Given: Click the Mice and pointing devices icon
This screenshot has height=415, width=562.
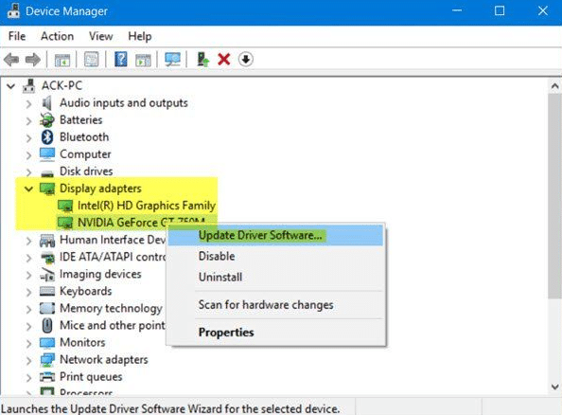Looking at the screenshot, I should pyautogui.click(x=47, y=326).
